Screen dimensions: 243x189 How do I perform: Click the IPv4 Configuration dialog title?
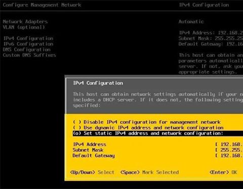point(98,83)
